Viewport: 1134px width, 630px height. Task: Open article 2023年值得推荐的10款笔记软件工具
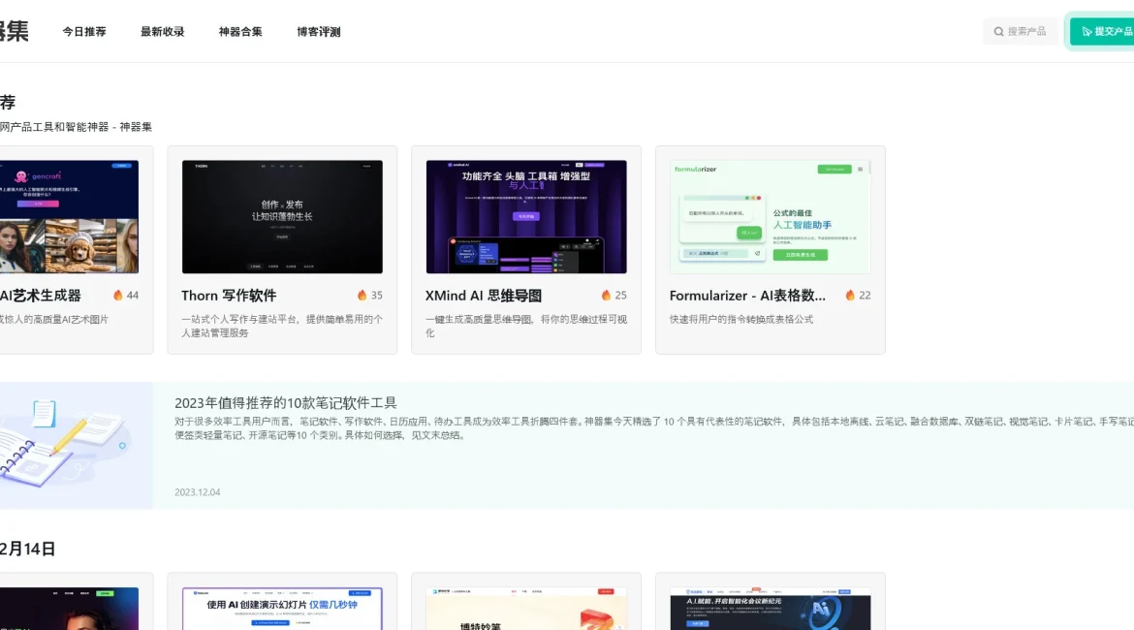pos(286,403)
